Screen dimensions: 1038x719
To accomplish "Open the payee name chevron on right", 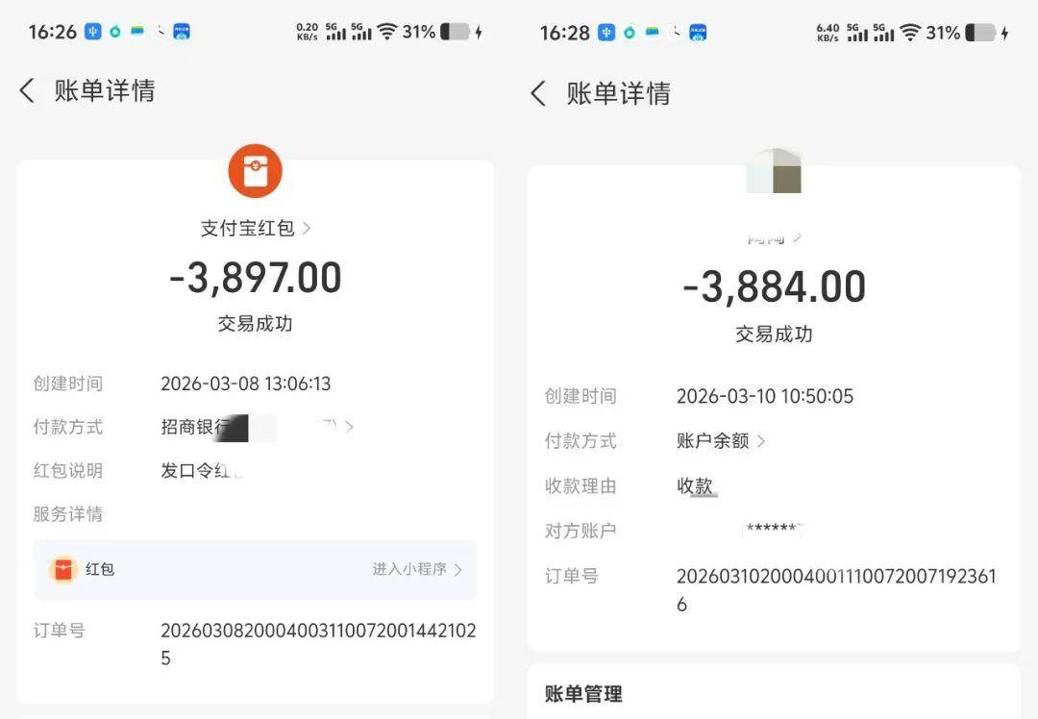I will tap(797, 237).
